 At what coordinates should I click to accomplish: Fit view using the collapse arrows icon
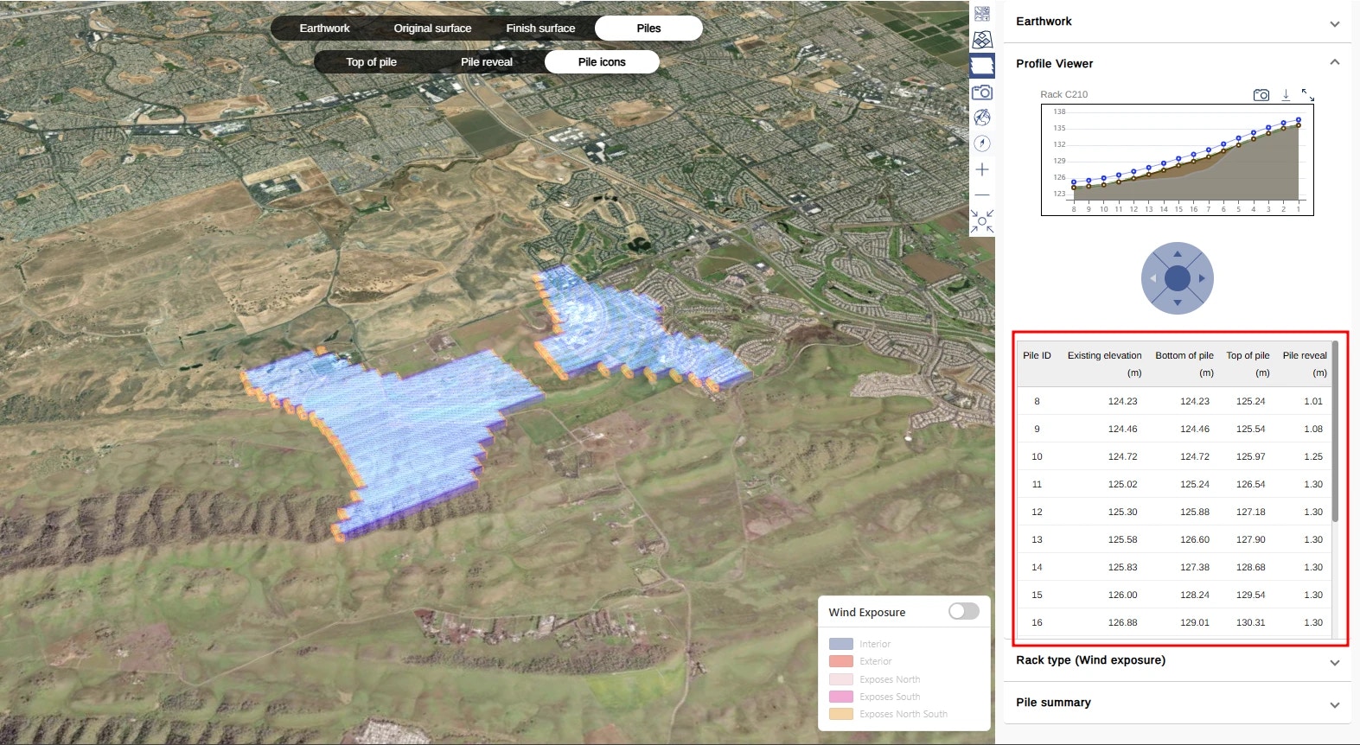pyautogui.click(x=982, y=221)
